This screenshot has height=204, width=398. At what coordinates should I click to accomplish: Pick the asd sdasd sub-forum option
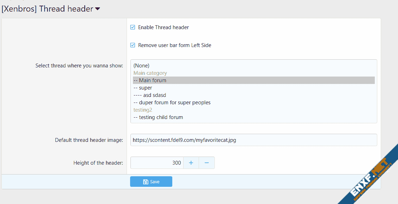(x=150, y=95)
